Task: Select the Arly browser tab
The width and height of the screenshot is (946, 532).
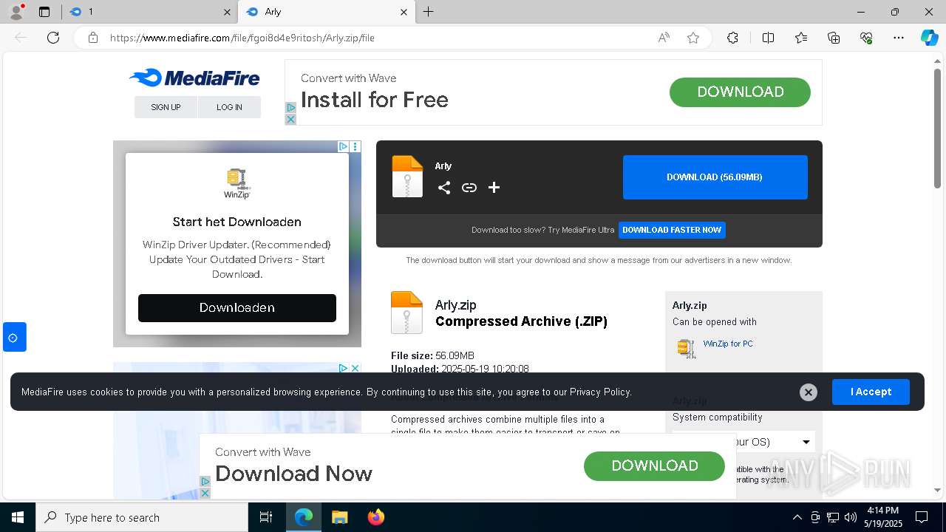Action: click(x=325, y=12)
